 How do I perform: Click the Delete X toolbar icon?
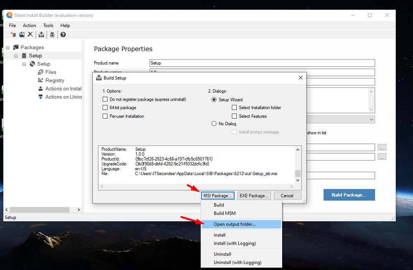tap(30, 34)
